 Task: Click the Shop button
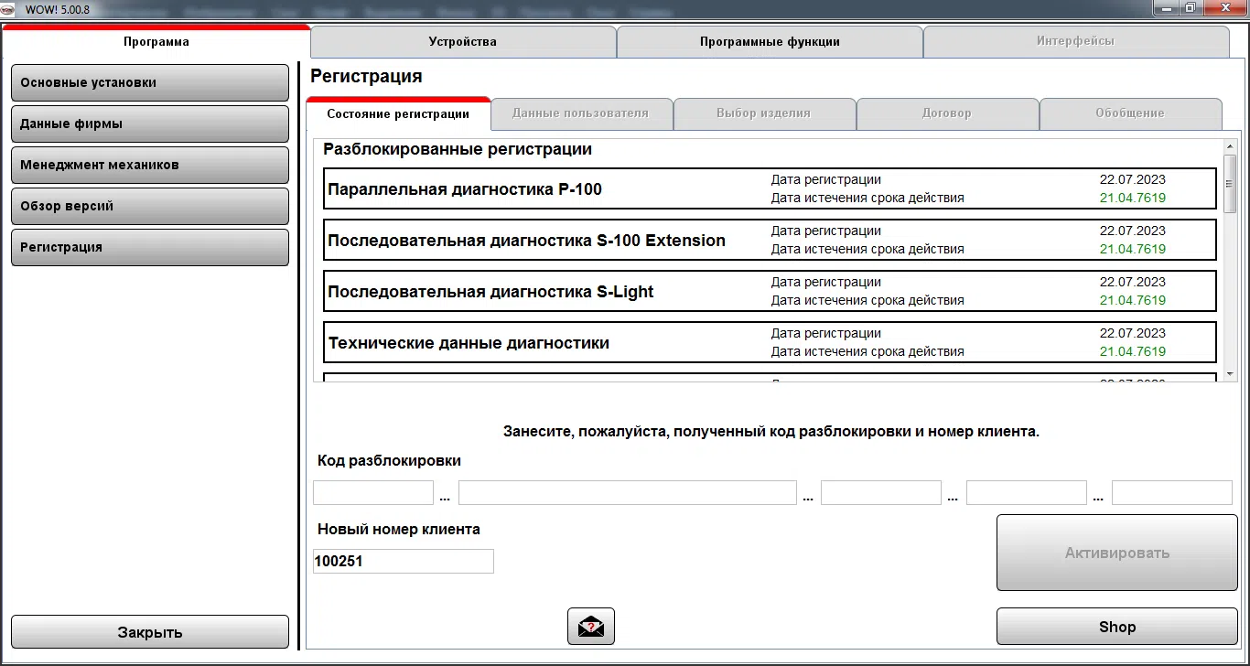tap(1116, 626)
